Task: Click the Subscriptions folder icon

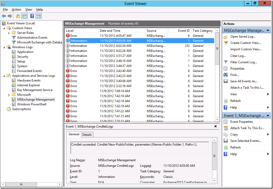Action: click(8, 109)
